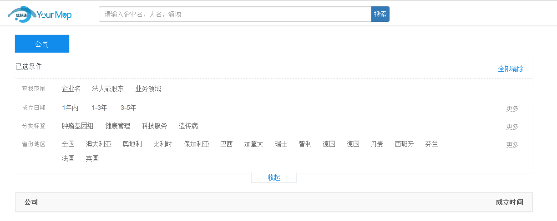Expand 更多 for 分类标签 row
The height and width of the screenshot is (221, 557).
[512, 127]
